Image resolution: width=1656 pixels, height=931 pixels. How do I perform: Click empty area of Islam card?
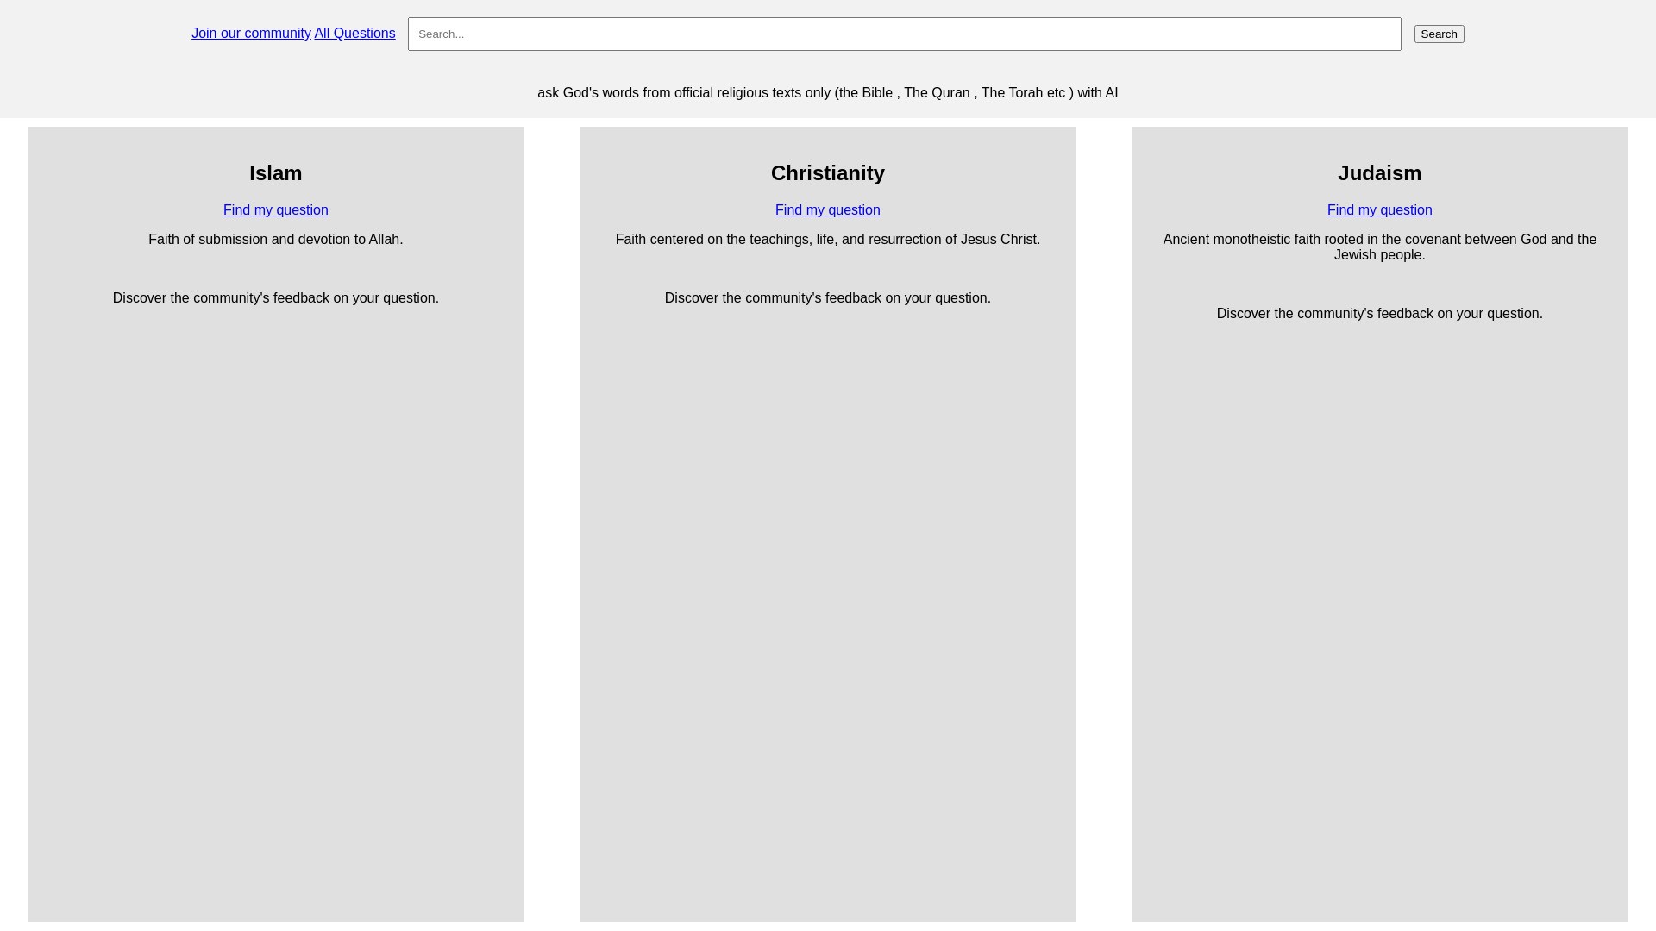pyautogui.click(x=275, y=603)
